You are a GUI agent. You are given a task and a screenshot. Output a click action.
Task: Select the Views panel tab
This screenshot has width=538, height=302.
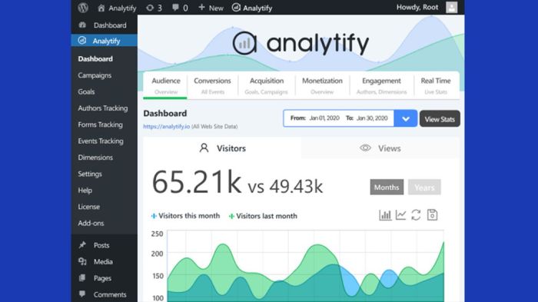[380, 148]
